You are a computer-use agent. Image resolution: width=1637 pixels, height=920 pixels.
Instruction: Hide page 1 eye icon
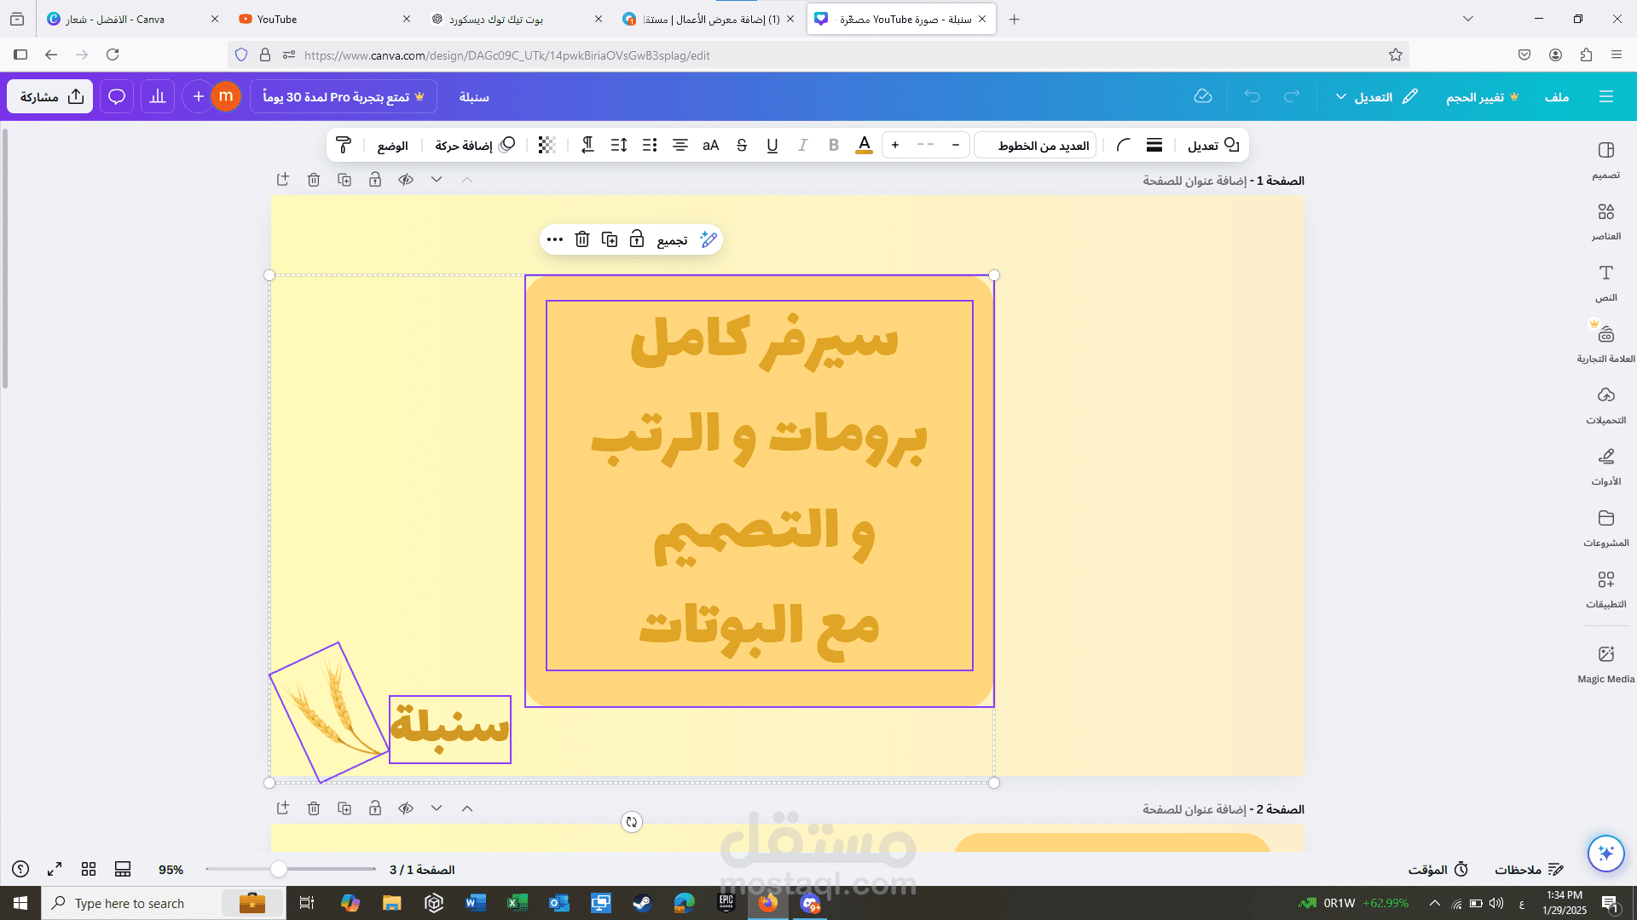[x=406, y=180]
